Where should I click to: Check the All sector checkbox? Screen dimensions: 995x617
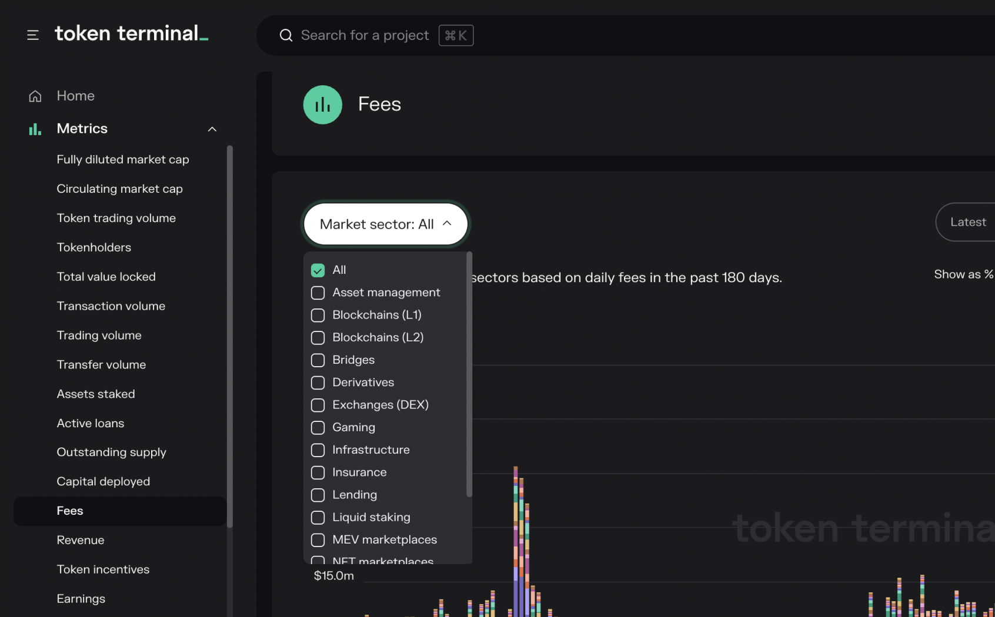[318, 270]
